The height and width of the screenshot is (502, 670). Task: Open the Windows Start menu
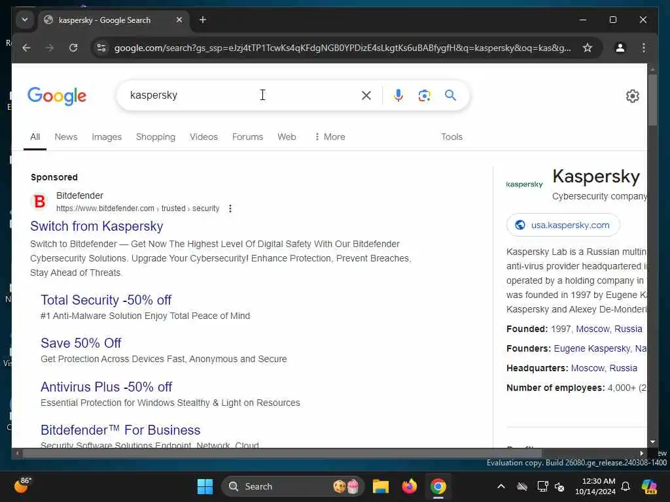click(x=205, y=486)
